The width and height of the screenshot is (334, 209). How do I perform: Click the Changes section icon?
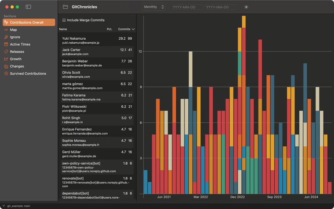pyautogui.click(x=6, y=66)
